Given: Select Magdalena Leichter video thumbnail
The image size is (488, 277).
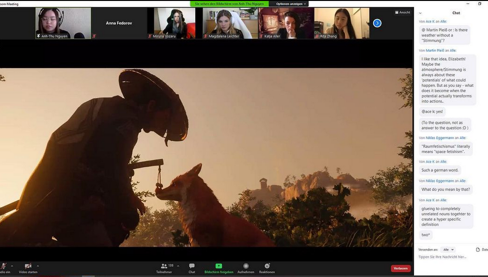Looking at the screenshot, I should [230, 23].
